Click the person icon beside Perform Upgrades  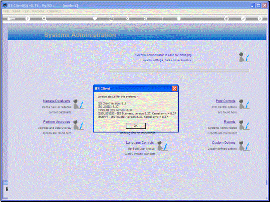[78, 125]
